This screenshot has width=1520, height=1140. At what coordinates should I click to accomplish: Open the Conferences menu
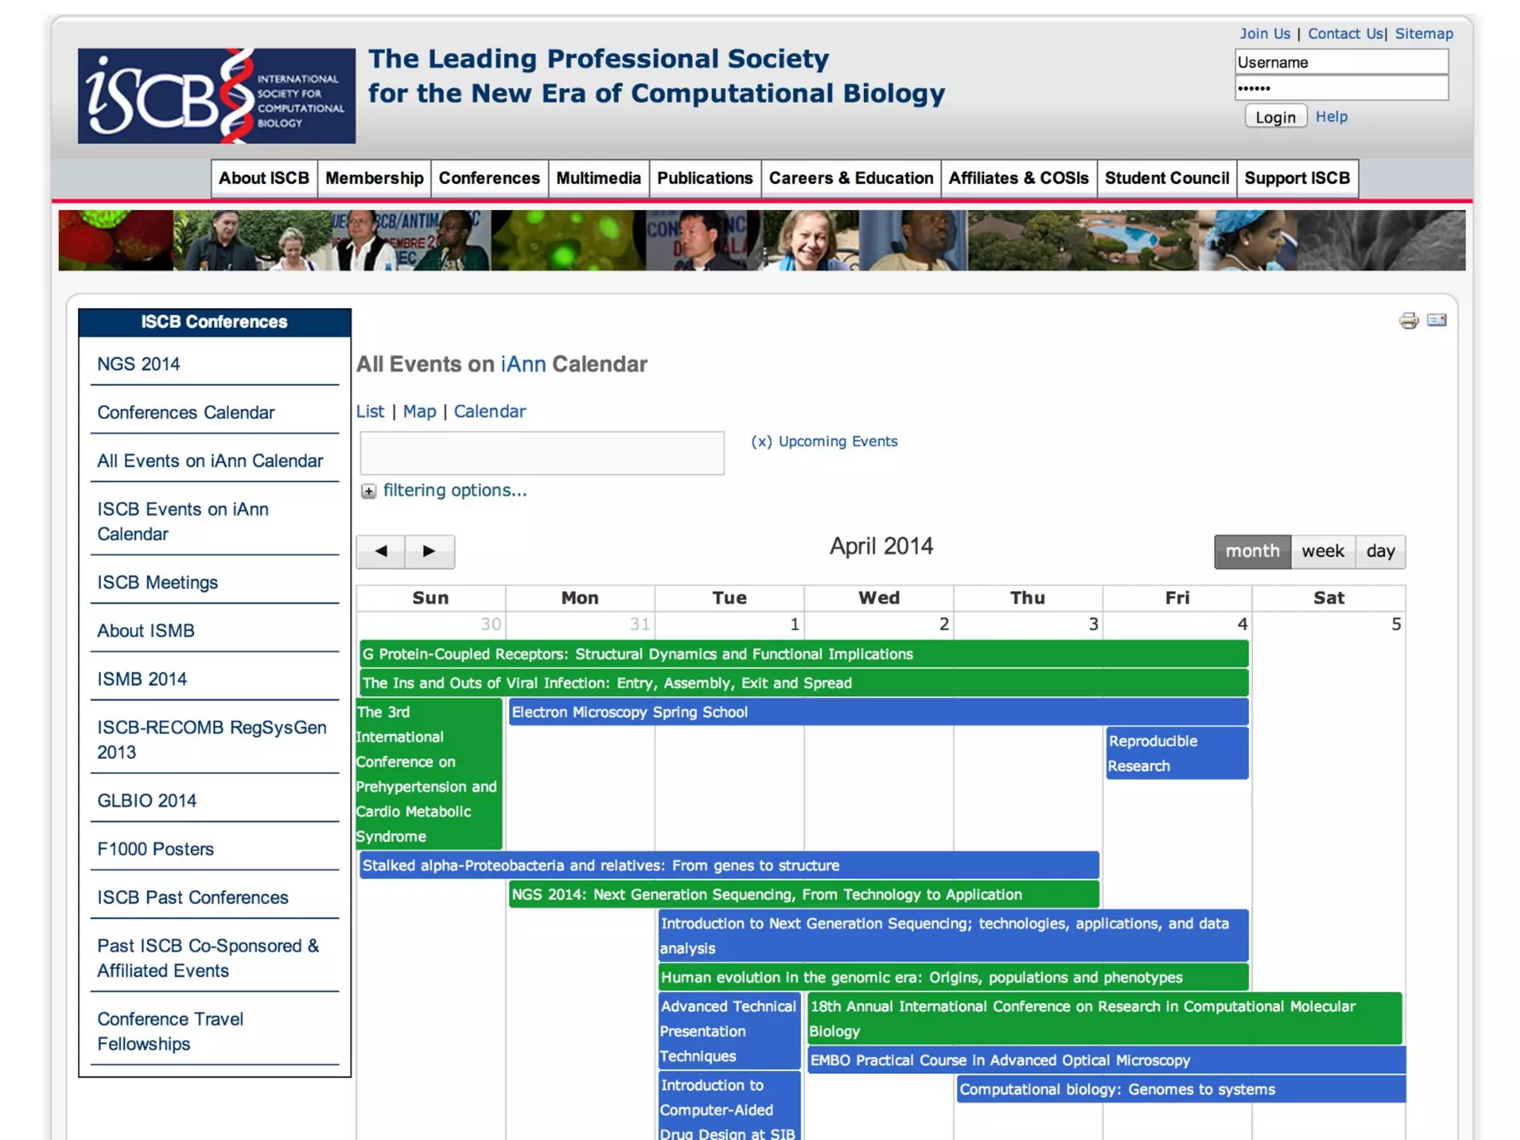point(489,178)
